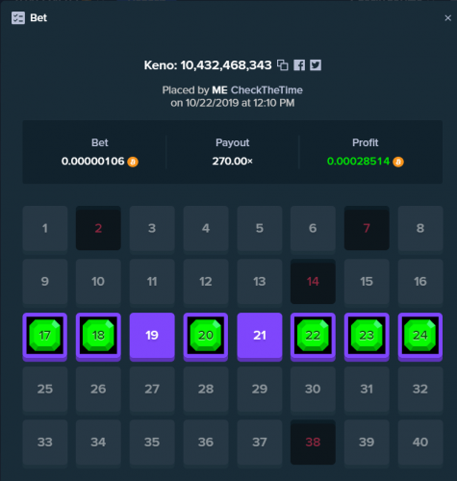The image size is (457, 481).
Task: Share bet on Facebook
Action: [x=299, y=65]
